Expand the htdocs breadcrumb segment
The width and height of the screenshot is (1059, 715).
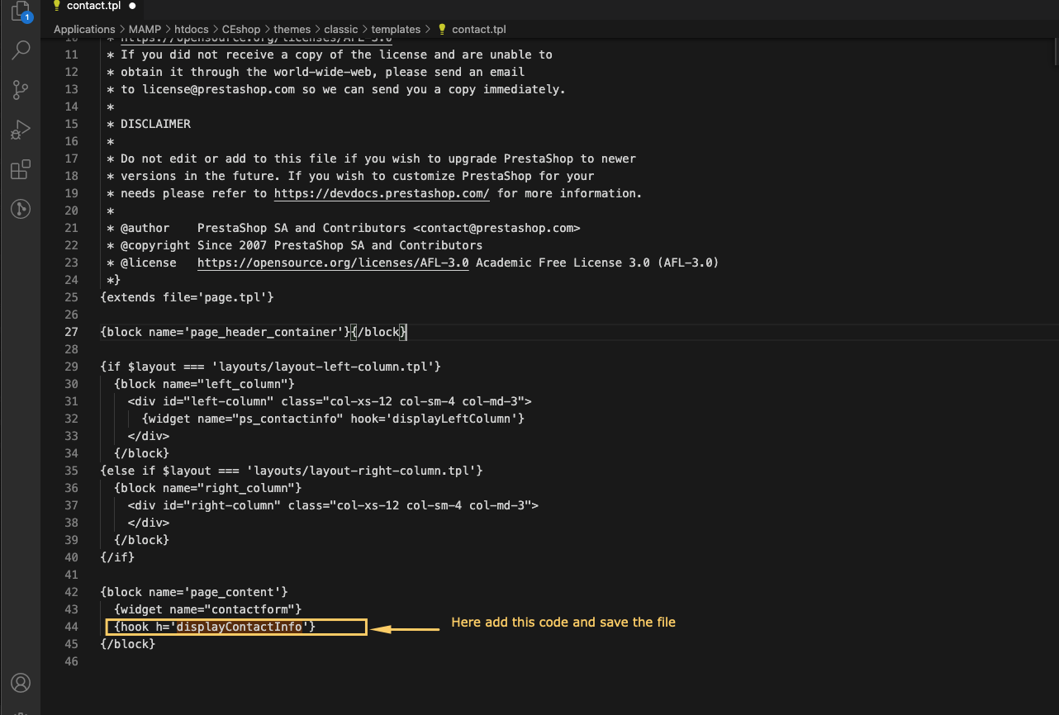pyautogui.click(x=191, y=29)
